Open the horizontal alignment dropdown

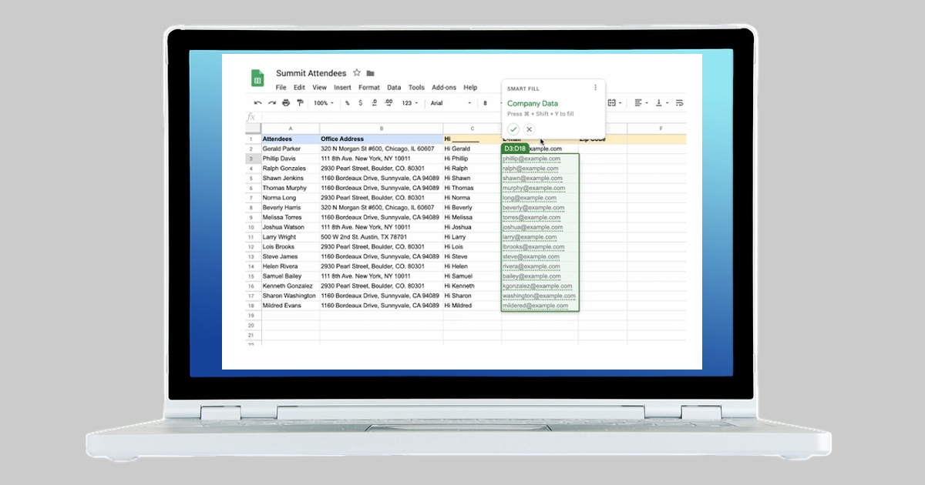(x=640, y=102)
